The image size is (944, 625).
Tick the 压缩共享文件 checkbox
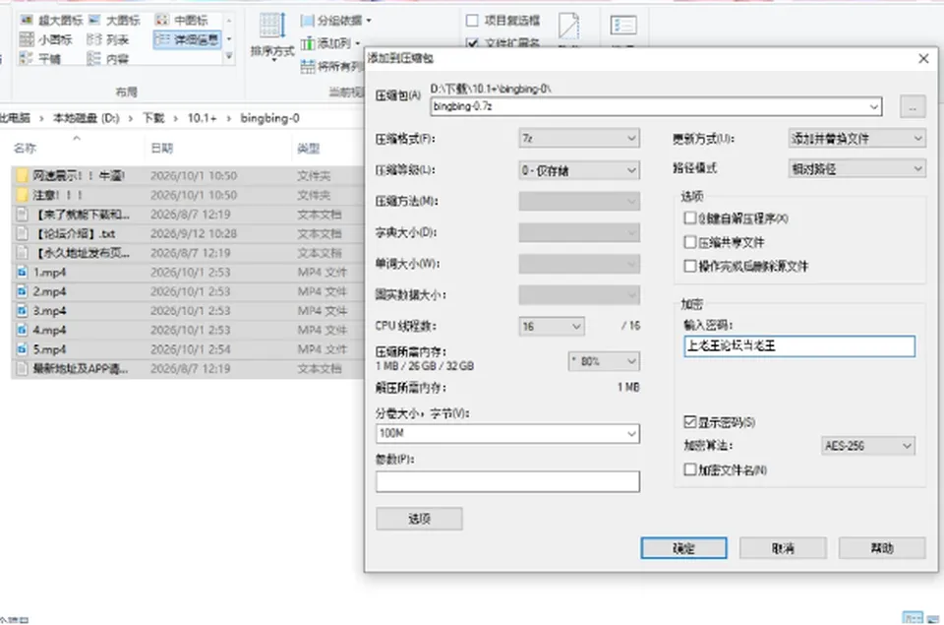pyautogui.click(x=690, y=242)
